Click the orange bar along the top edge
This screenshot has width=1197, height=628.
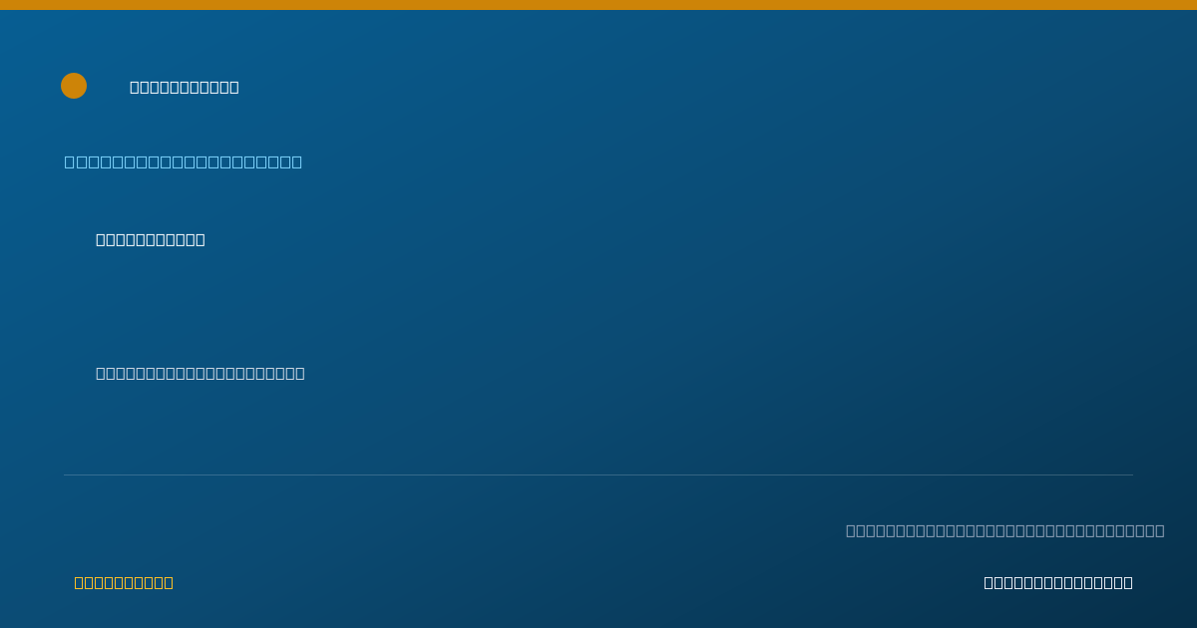coord(598,5)
